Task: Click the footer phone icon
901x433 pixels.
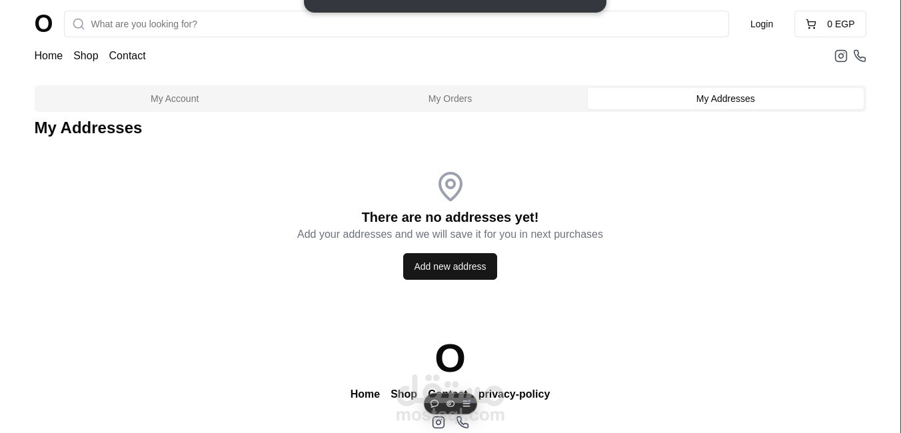Action: coord(462,422)
